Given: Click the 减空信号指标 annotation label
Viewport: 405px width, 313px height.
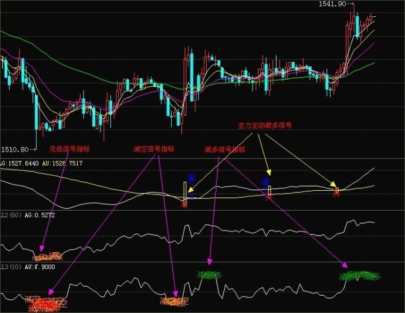Looking at the screenshot, I should [x=154, y=149].
